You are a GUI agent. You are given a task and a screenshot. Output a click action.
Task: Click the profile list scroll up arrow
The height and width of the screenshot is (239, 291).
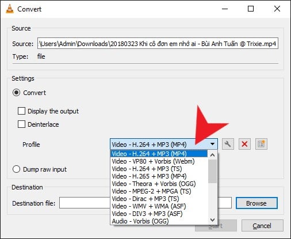[x=212, y=155]
